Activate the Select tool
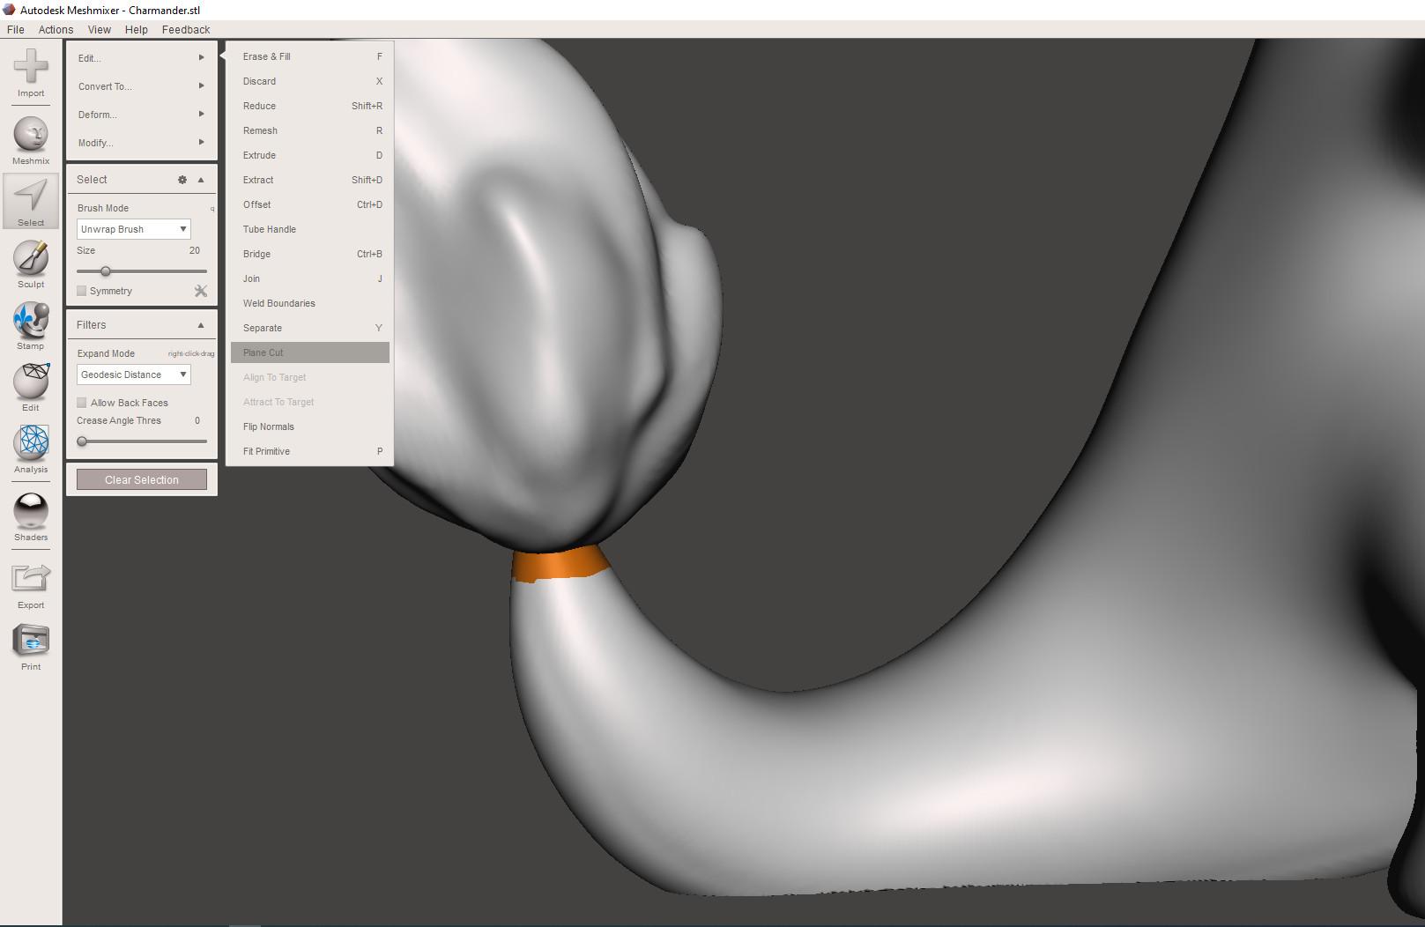The image size is (1425, 927). [31, 201]
